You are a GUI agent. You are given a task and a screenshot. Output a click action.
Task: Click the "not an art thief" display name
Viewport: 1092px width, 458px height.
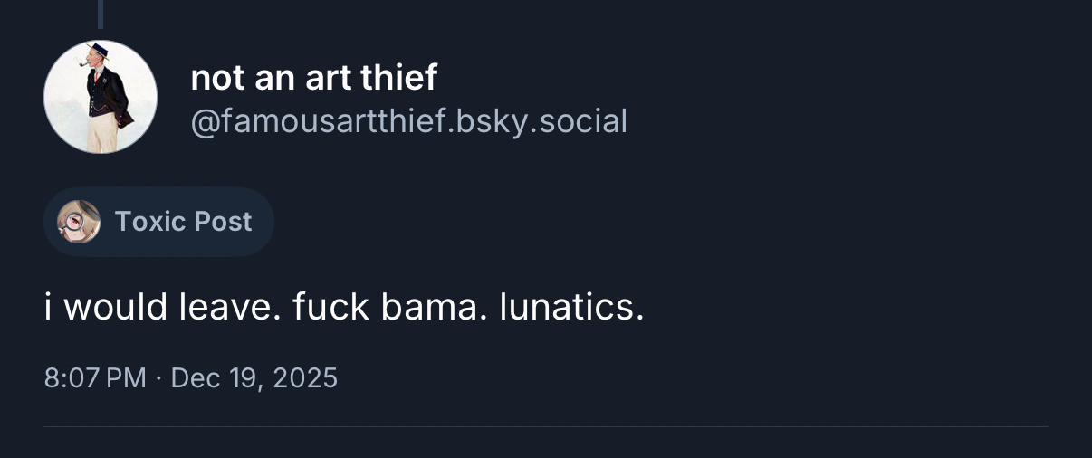tap(313, 78)
